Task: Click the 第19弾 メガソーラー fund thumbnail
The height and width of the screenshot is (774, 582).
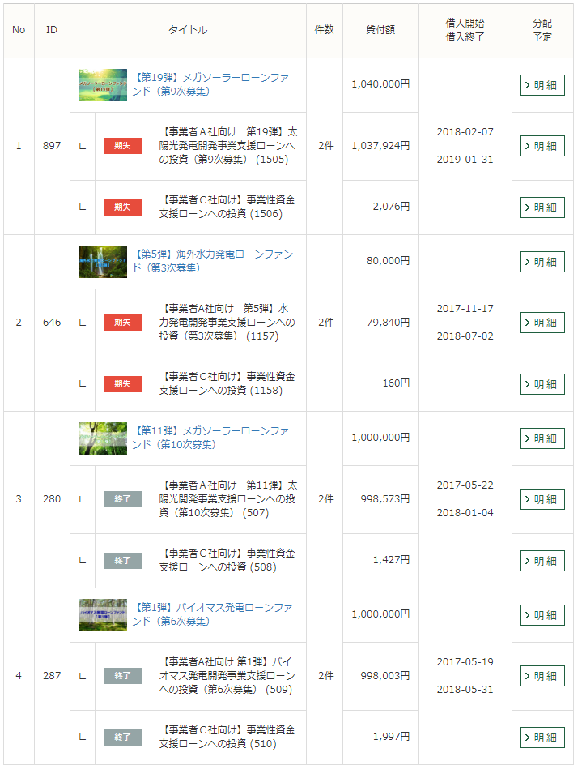Action: click(103, 85)
